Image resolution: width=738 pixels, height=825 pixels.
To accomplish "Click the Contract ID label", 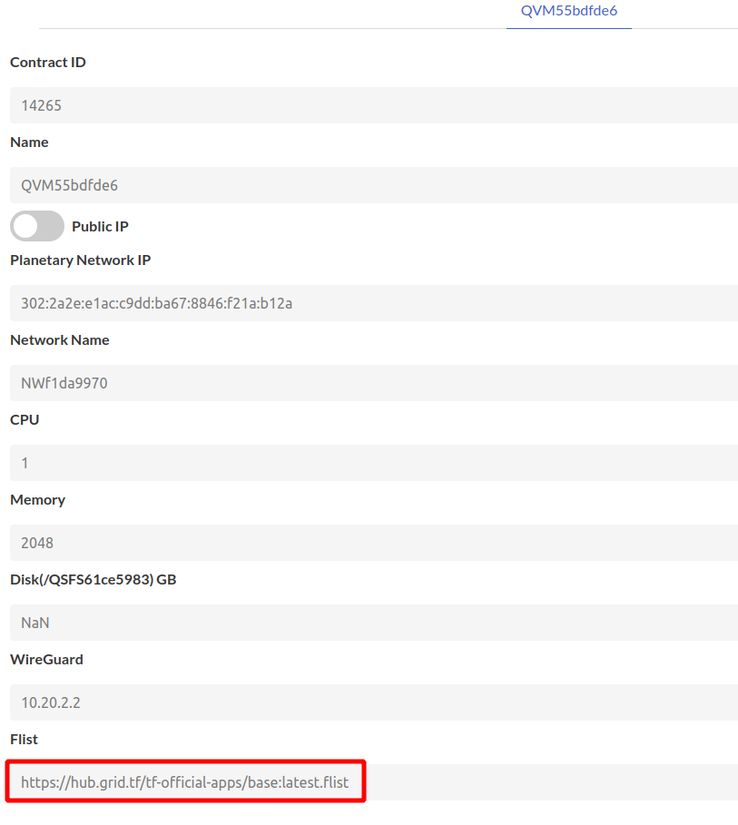I will point(47,62).
